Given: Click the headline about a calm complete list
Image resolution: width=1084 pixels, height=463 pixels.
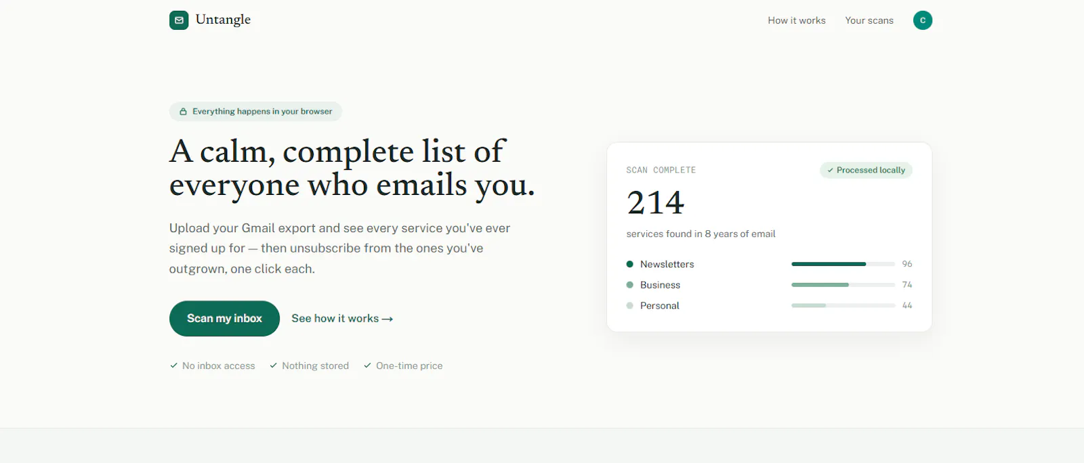Looking at the screenshot, I should (352, 168).
